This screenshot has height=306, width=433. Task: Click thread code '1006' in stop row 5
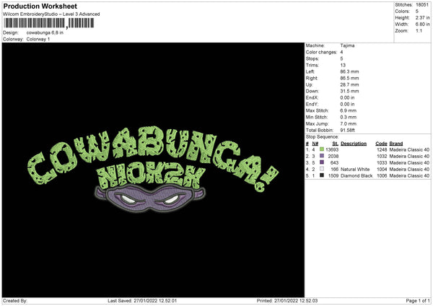point(382,175)
